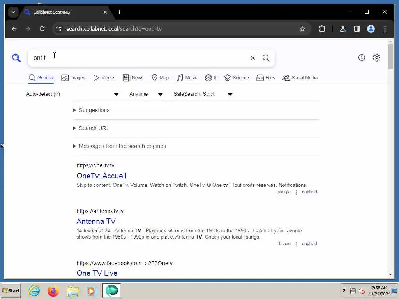Open the Auto-detect (fr) language dropdown

[72, 94]
